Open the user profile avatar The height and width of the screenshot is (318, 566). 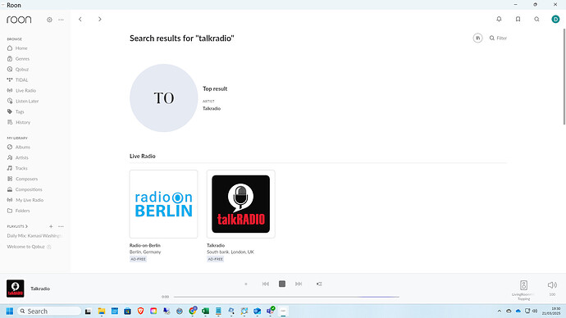(555, 19)
